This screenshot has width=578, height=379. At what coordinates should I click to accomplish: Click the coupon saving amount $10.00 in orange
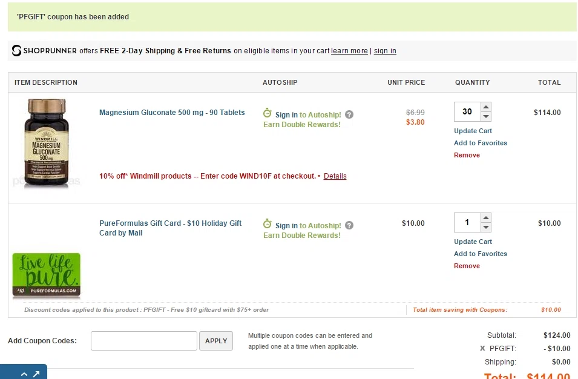point(551,310)
